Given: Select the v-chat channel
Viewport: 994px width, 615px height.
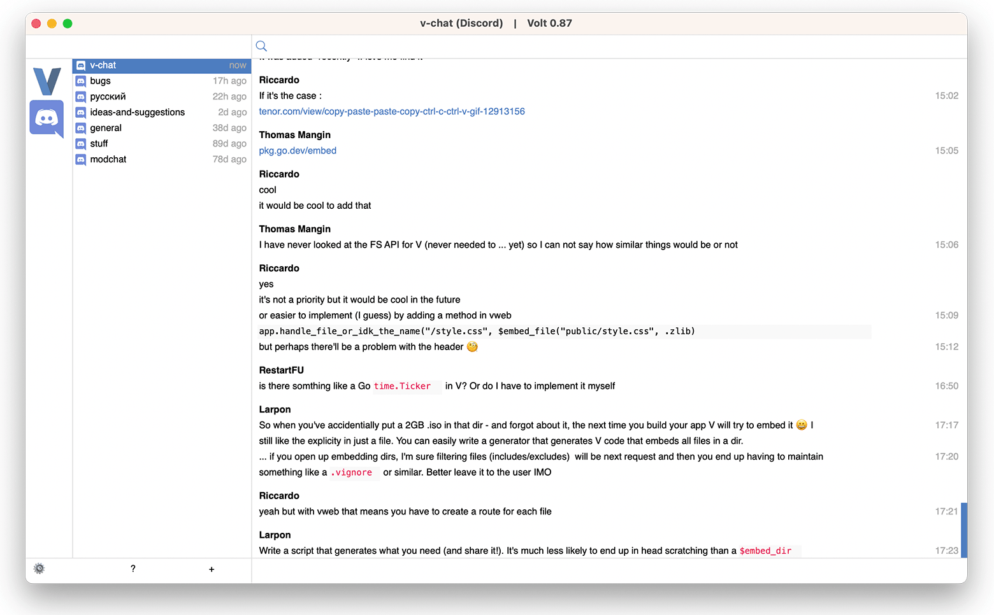Looking at the screenshot, I should click(x=162, y=66).
